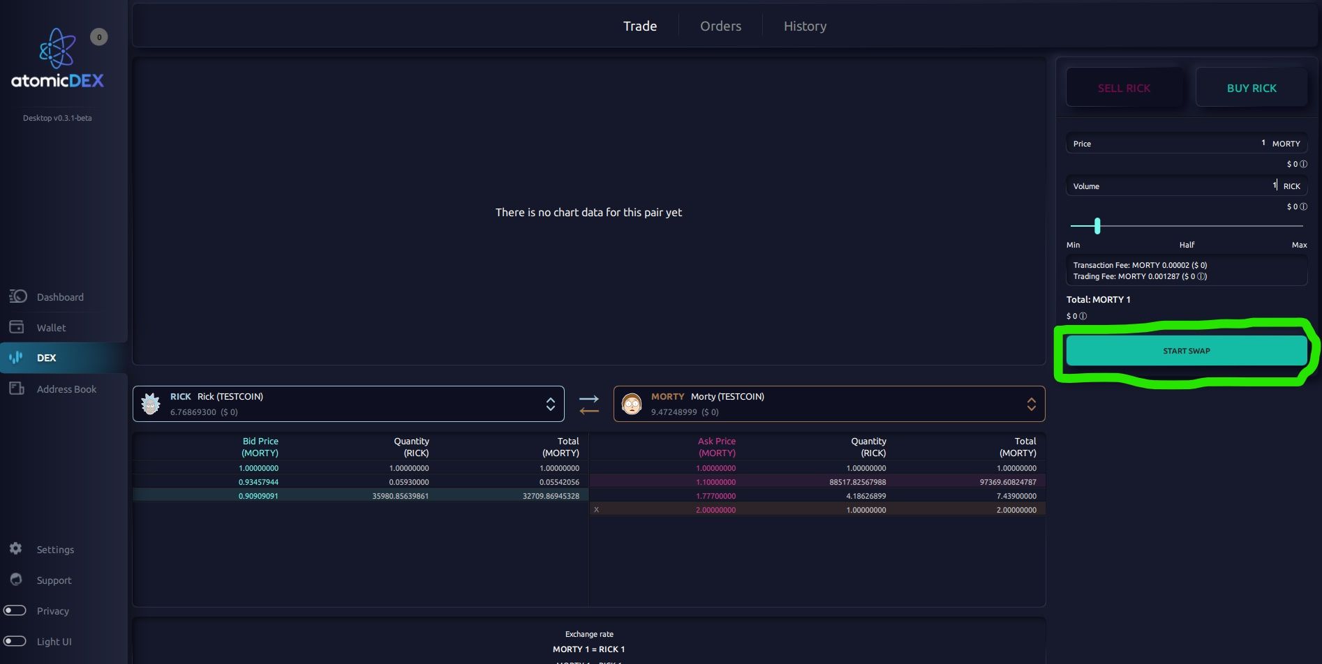The height and width of the screenshot is (664, 1322).
Task: Click the Wallet icon in sidebar
Action: pyautogui.click(x=17, y=327)
